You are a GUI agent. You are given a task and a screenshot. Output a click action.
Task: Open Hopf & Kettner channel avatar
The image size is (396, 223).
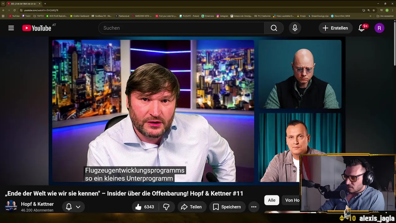point(11,206)
